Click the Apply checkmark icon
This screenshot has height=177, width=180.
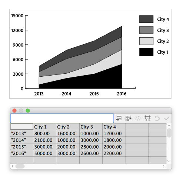click(x=167, y=118)
